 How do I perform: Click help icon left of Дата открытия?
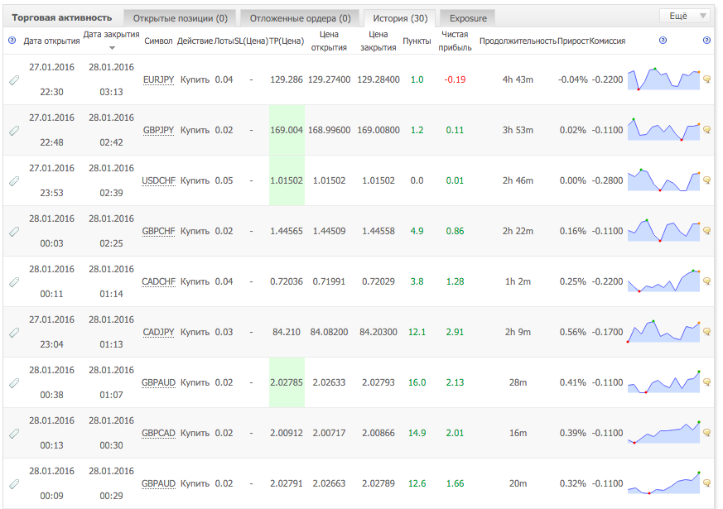tap(12, 41)
